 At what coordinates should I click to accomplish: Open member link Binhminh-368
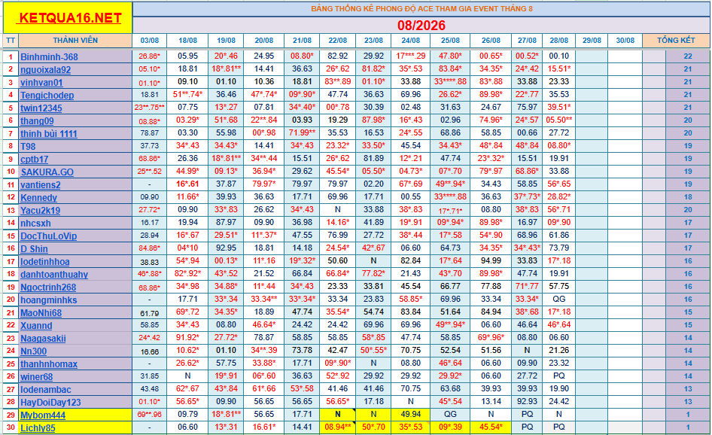tap(49, 56)
